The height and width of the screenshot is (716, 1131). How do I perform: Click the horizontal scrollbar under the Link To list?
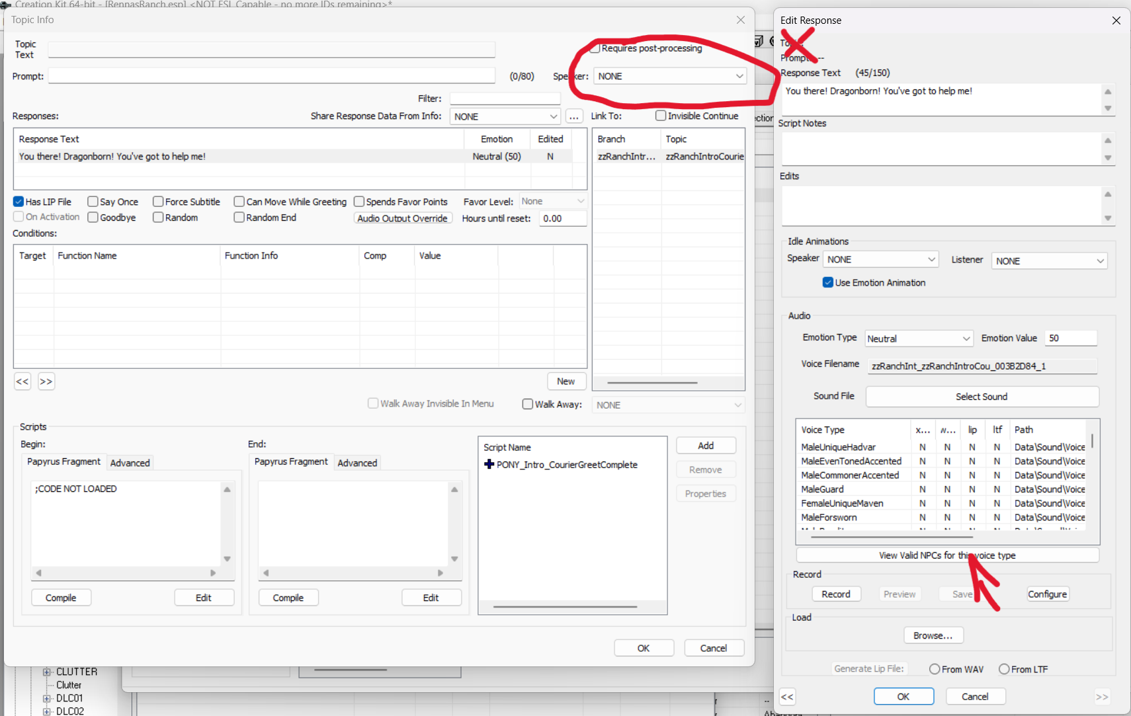[x=652, y=382]
